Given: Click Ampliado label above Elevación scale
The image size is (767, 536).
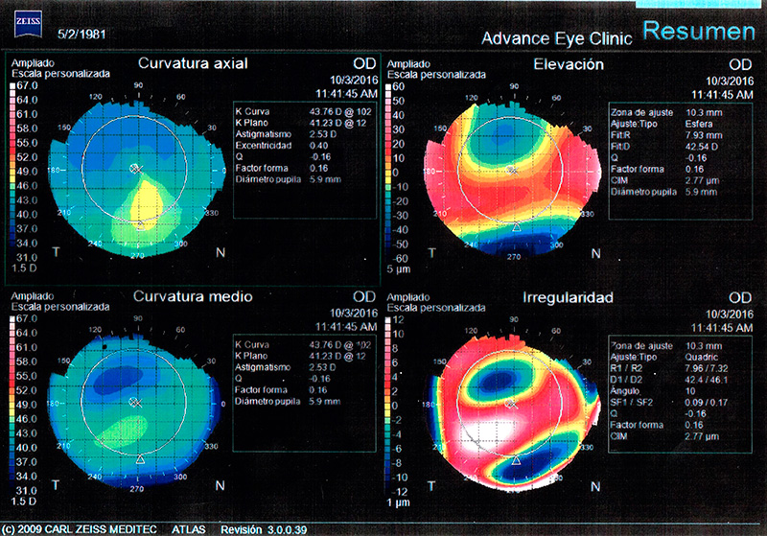Looking at the screenshot, I should point(402,63).
